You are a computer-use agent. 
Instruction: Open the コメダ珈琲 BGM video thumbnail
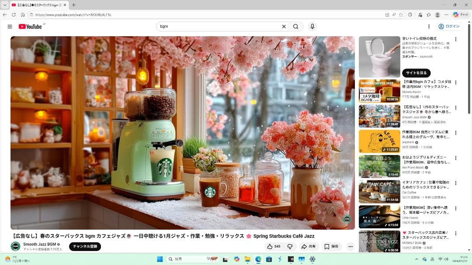coord(379,90)
